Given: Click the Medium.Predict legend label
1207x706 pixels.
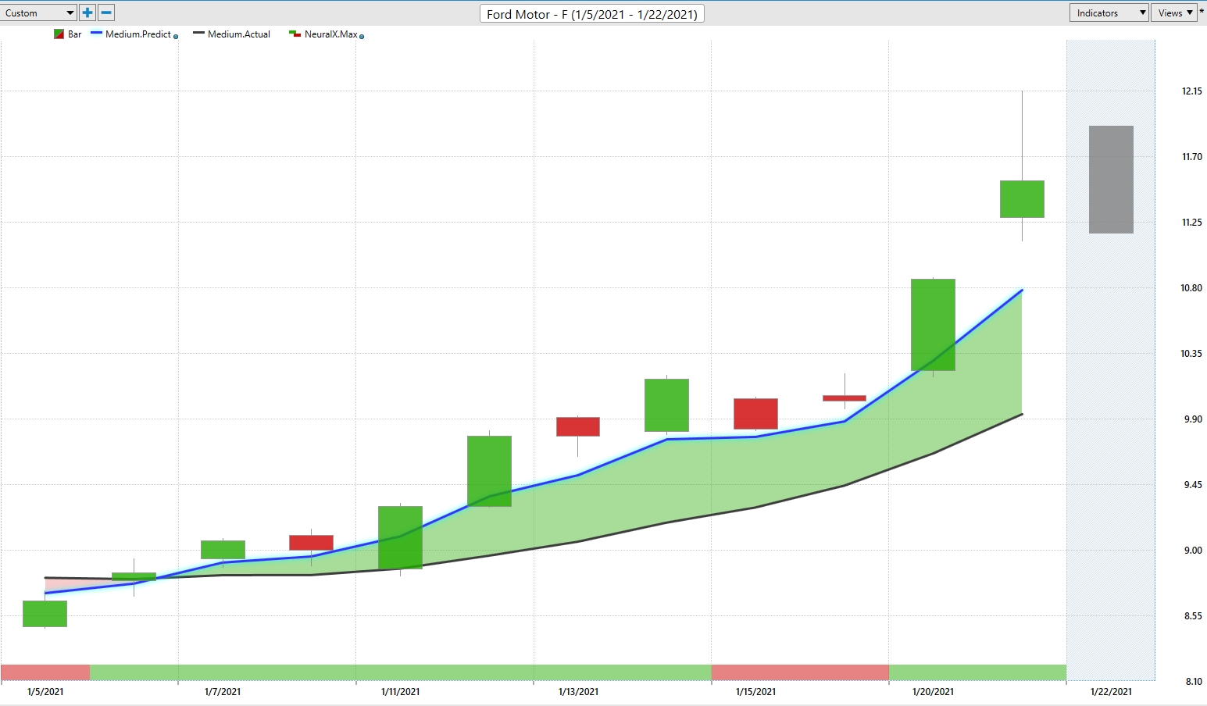Looking at the screenshot, I should pos(138,34).
